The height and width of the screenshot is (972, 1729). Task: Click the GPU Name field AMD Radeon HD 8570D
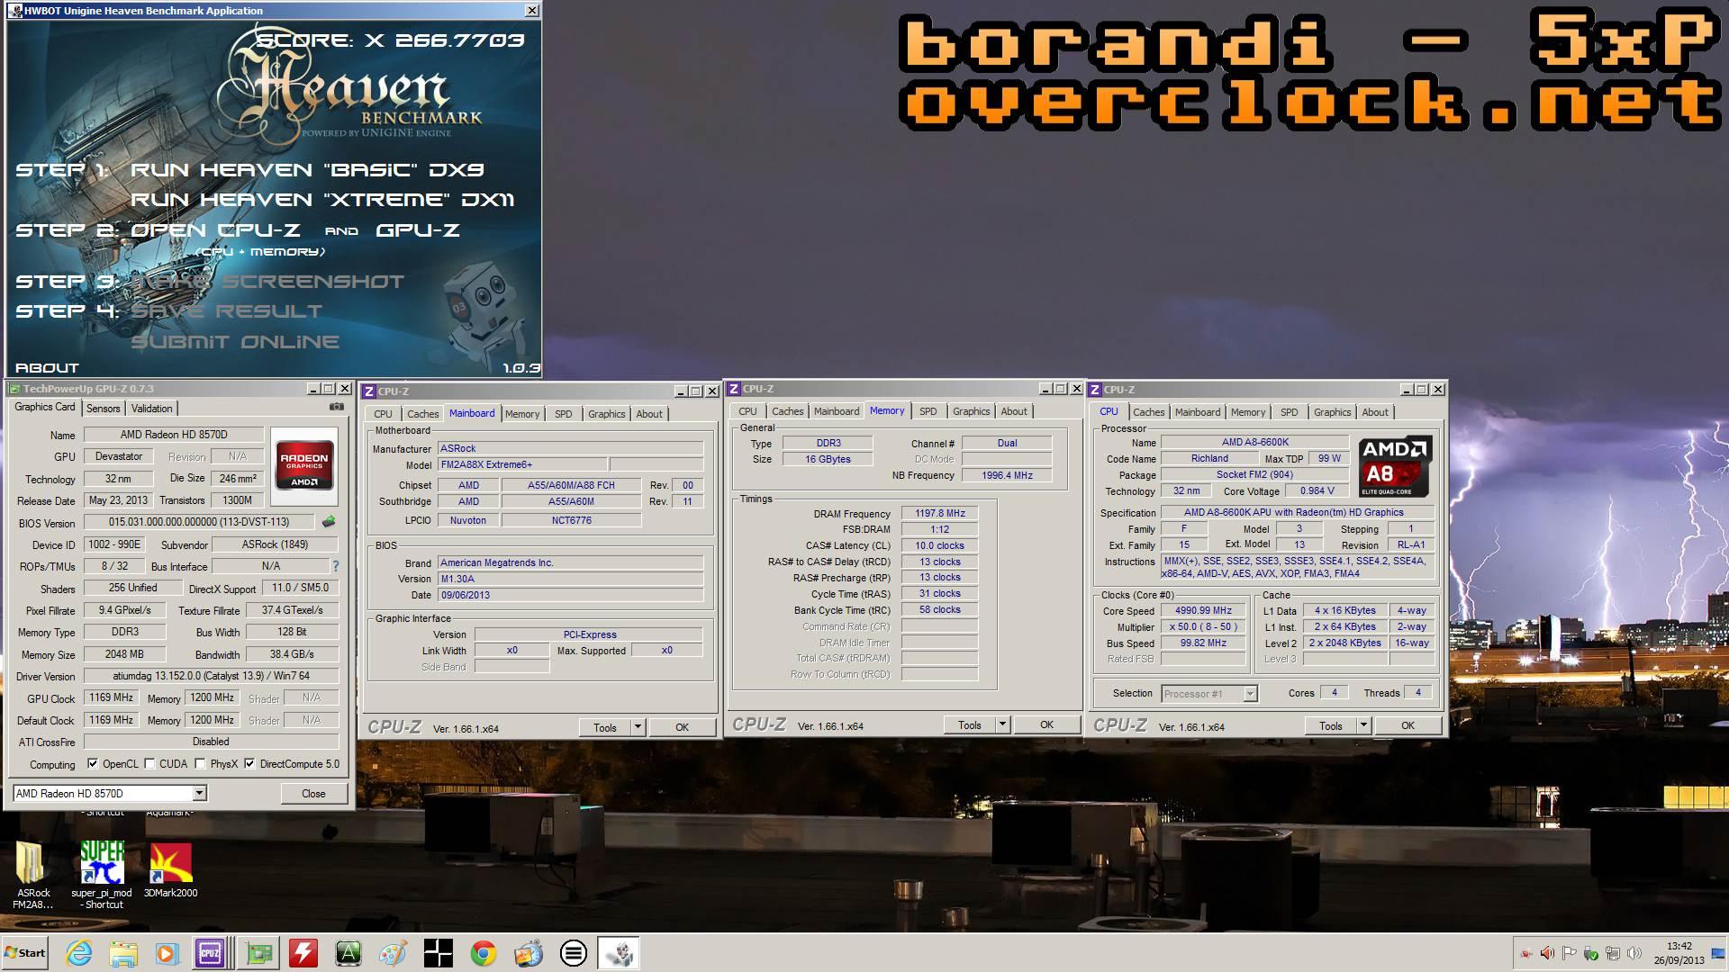pyautogui.click(x=173, y=435)
